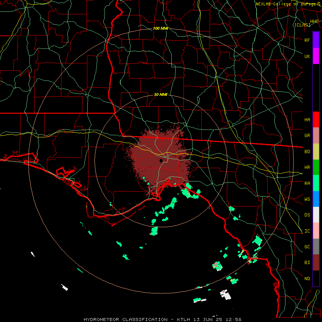The height and width of the screenshot is (322, 322).
Task: Click the GR legend label
Action: (x=307, y=136)
